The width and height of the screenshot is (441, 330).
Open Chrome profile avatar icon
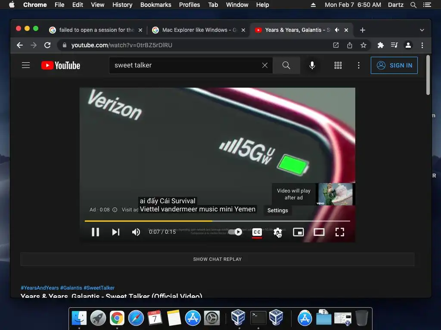[x=408, y=45]
